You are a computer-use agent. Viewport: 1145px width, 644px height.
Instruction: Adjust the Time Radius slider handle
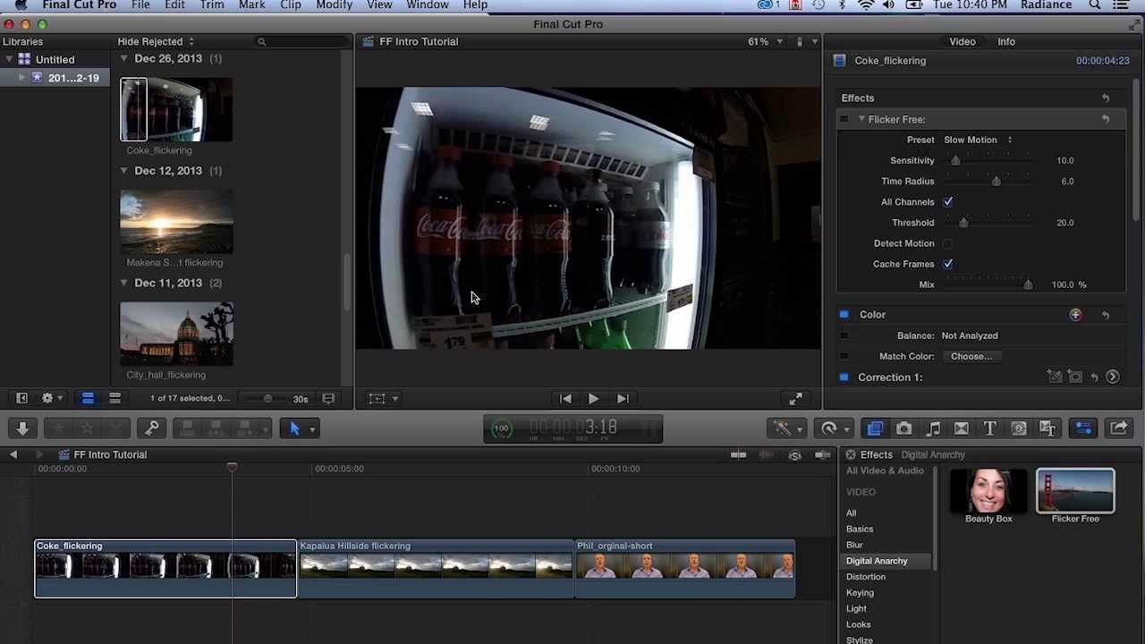click(x=996, y=181)
